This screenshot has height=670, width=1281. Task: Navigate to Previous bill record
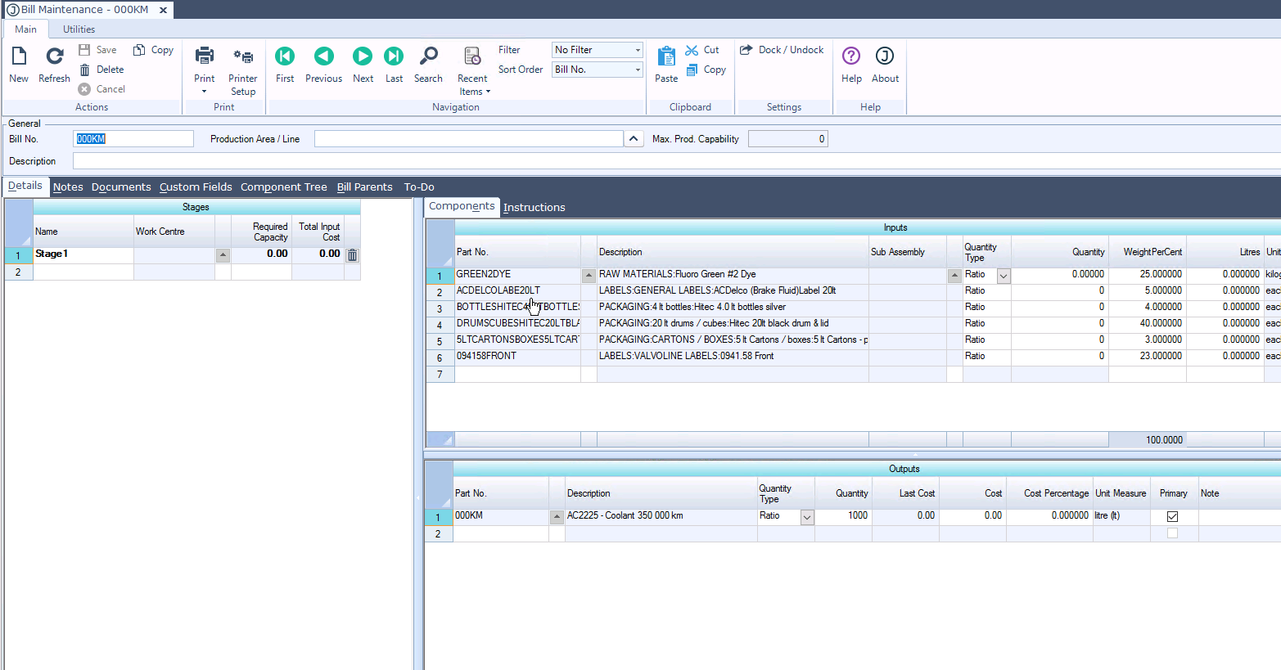point(324,56)
